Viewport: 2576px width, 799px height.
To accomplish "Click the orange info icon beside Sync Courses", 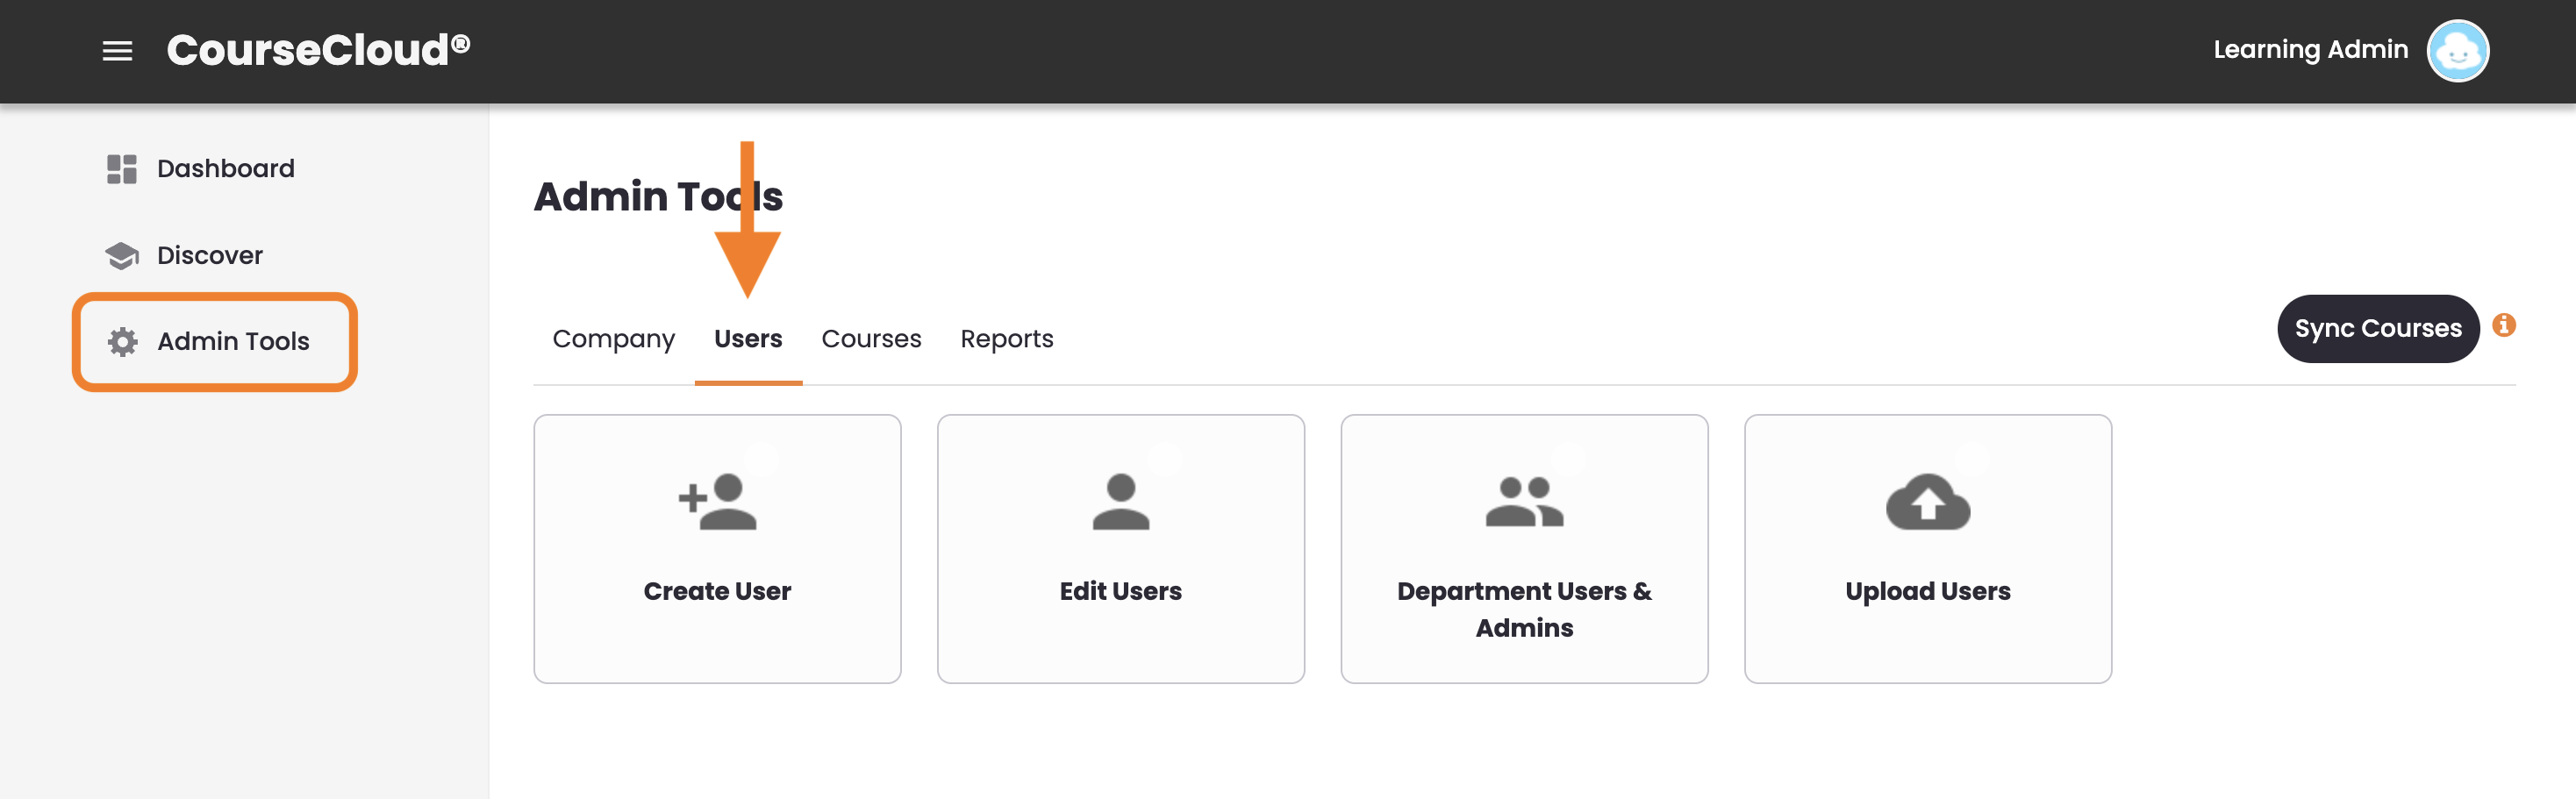I will click(x=2504, y=325).
